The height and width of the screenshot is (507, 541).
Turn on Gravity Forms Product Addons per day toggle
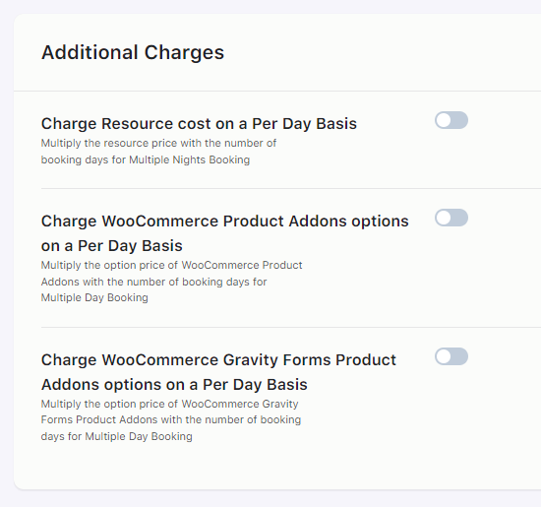[451, 356]
